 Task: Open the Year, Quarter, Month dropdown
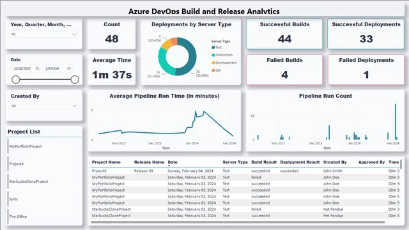pyautogui.click(x=44, y=34)
